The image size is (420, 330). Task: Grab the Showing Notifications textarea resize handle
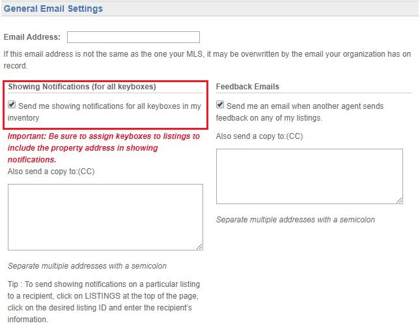pyautogui.click(x=199, y=247)
